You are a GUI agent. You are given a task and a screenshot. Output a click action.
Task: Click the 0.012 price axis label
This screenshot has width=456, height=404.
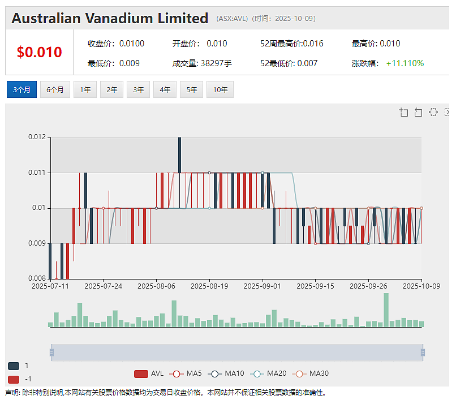coord(37,137)
